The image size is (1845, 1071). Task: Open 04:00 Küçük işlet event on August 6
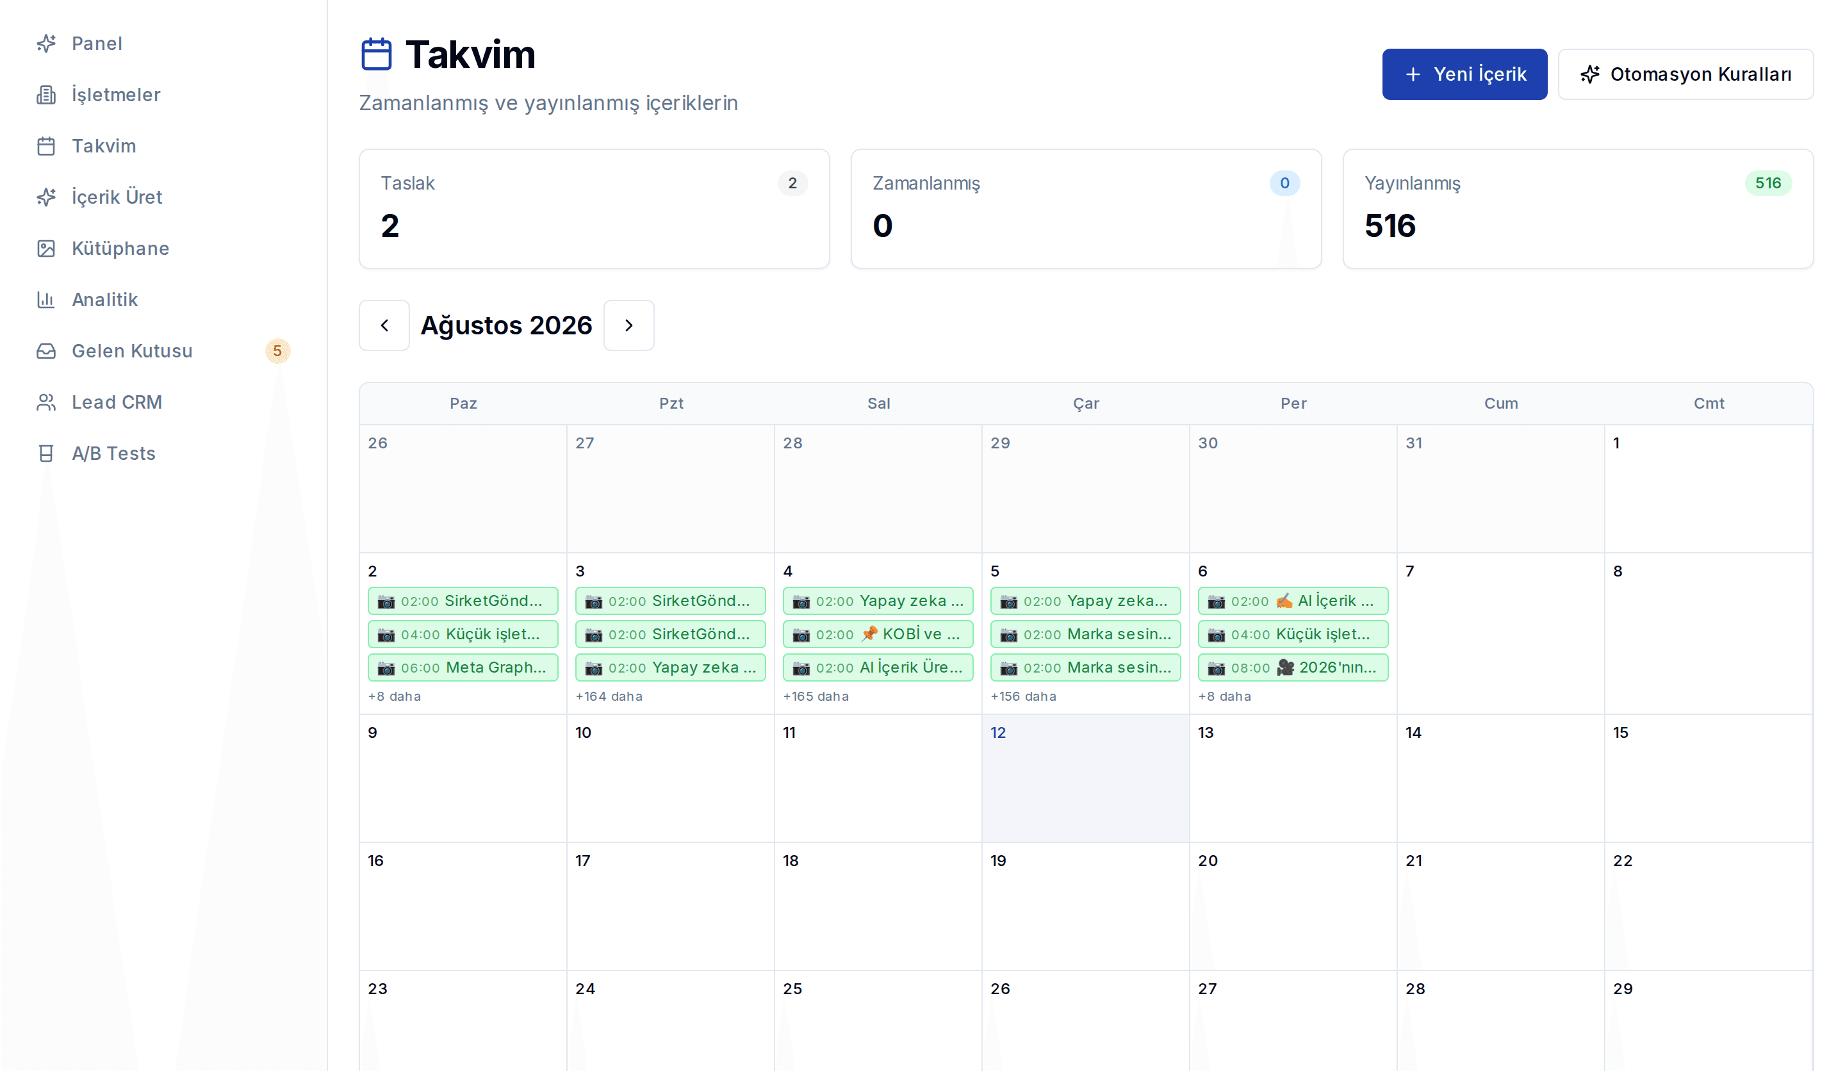[x=1293, y=634]
